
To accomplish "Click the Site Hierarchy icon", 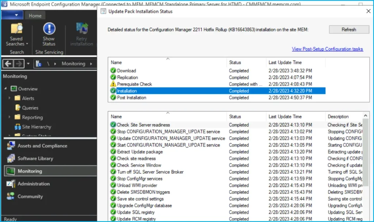I will point(18,127).
